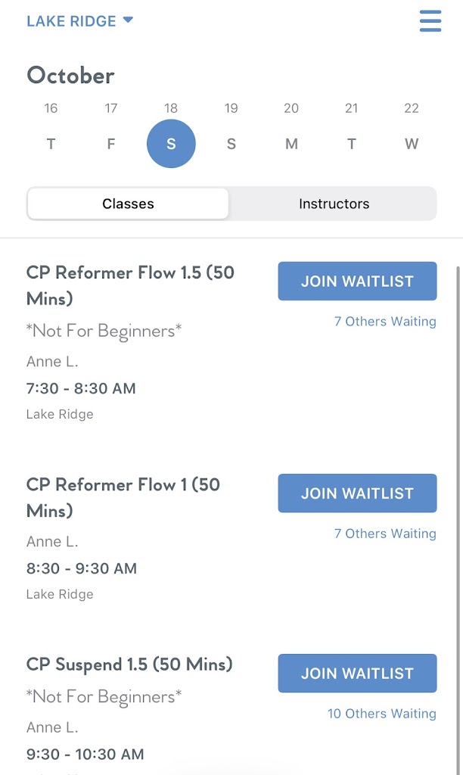Select Friday October 17
Viewport: 463px width, 775px height.
point(110,143)
